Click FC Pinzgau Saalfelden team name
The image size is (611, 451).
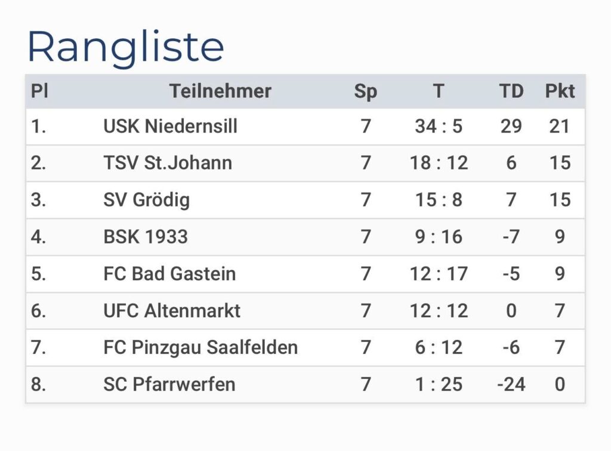tap(200, 347)
